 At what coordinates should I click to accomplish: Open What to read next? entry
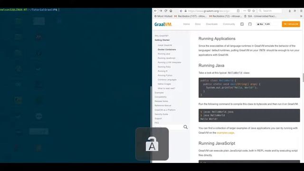[x=166, y=88]
